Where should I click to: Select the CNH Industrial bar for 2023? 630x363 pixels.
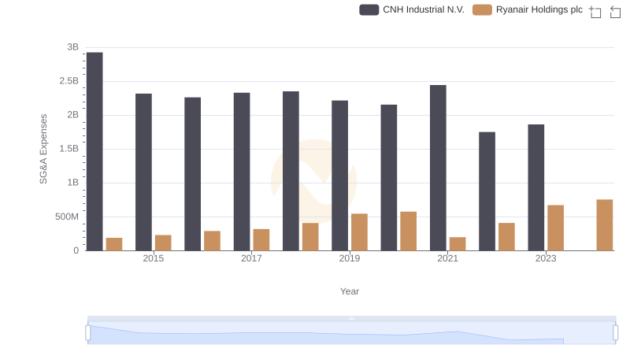(536, 187)
